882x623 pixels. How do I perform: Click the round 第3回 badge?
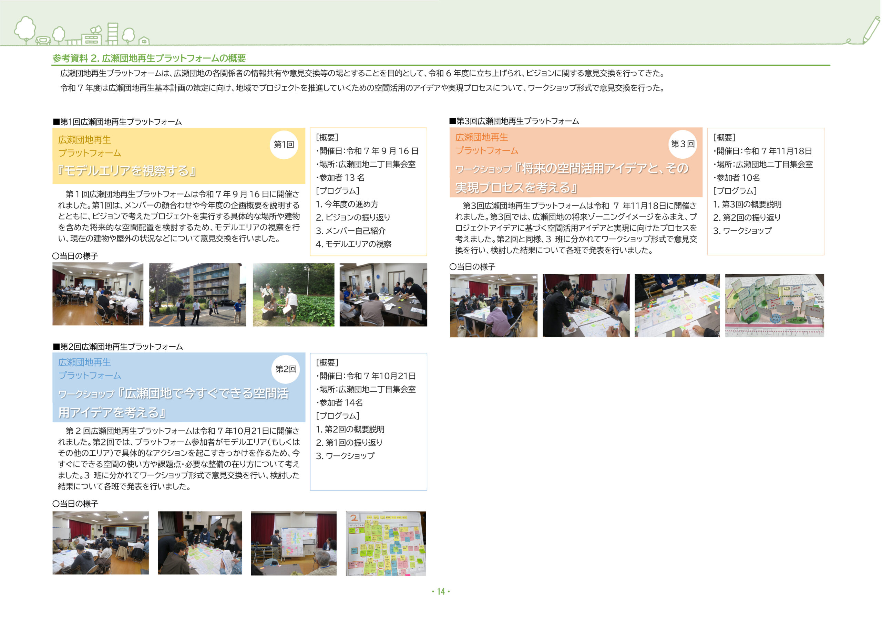(x=683, y=144)
